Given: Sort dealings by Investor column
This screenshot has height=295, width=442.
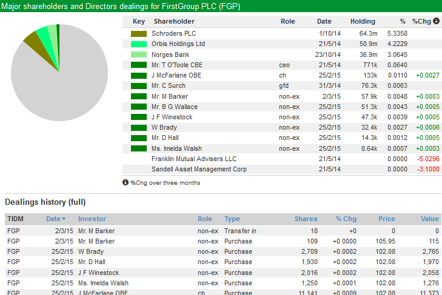Looking at the screenshot, I should pos(92,219).
